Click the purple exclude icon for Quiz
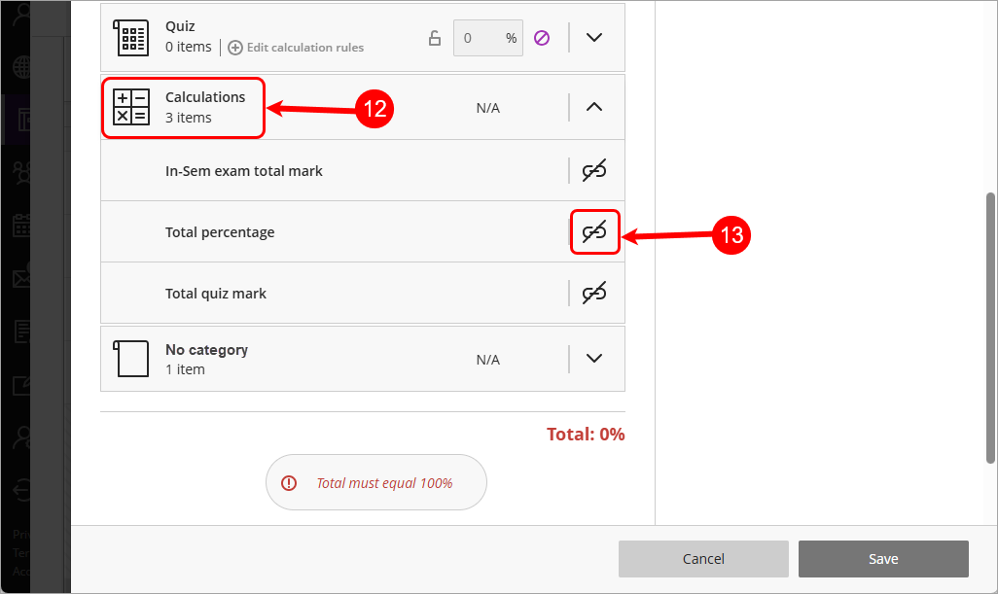 (x=542, y=38)
